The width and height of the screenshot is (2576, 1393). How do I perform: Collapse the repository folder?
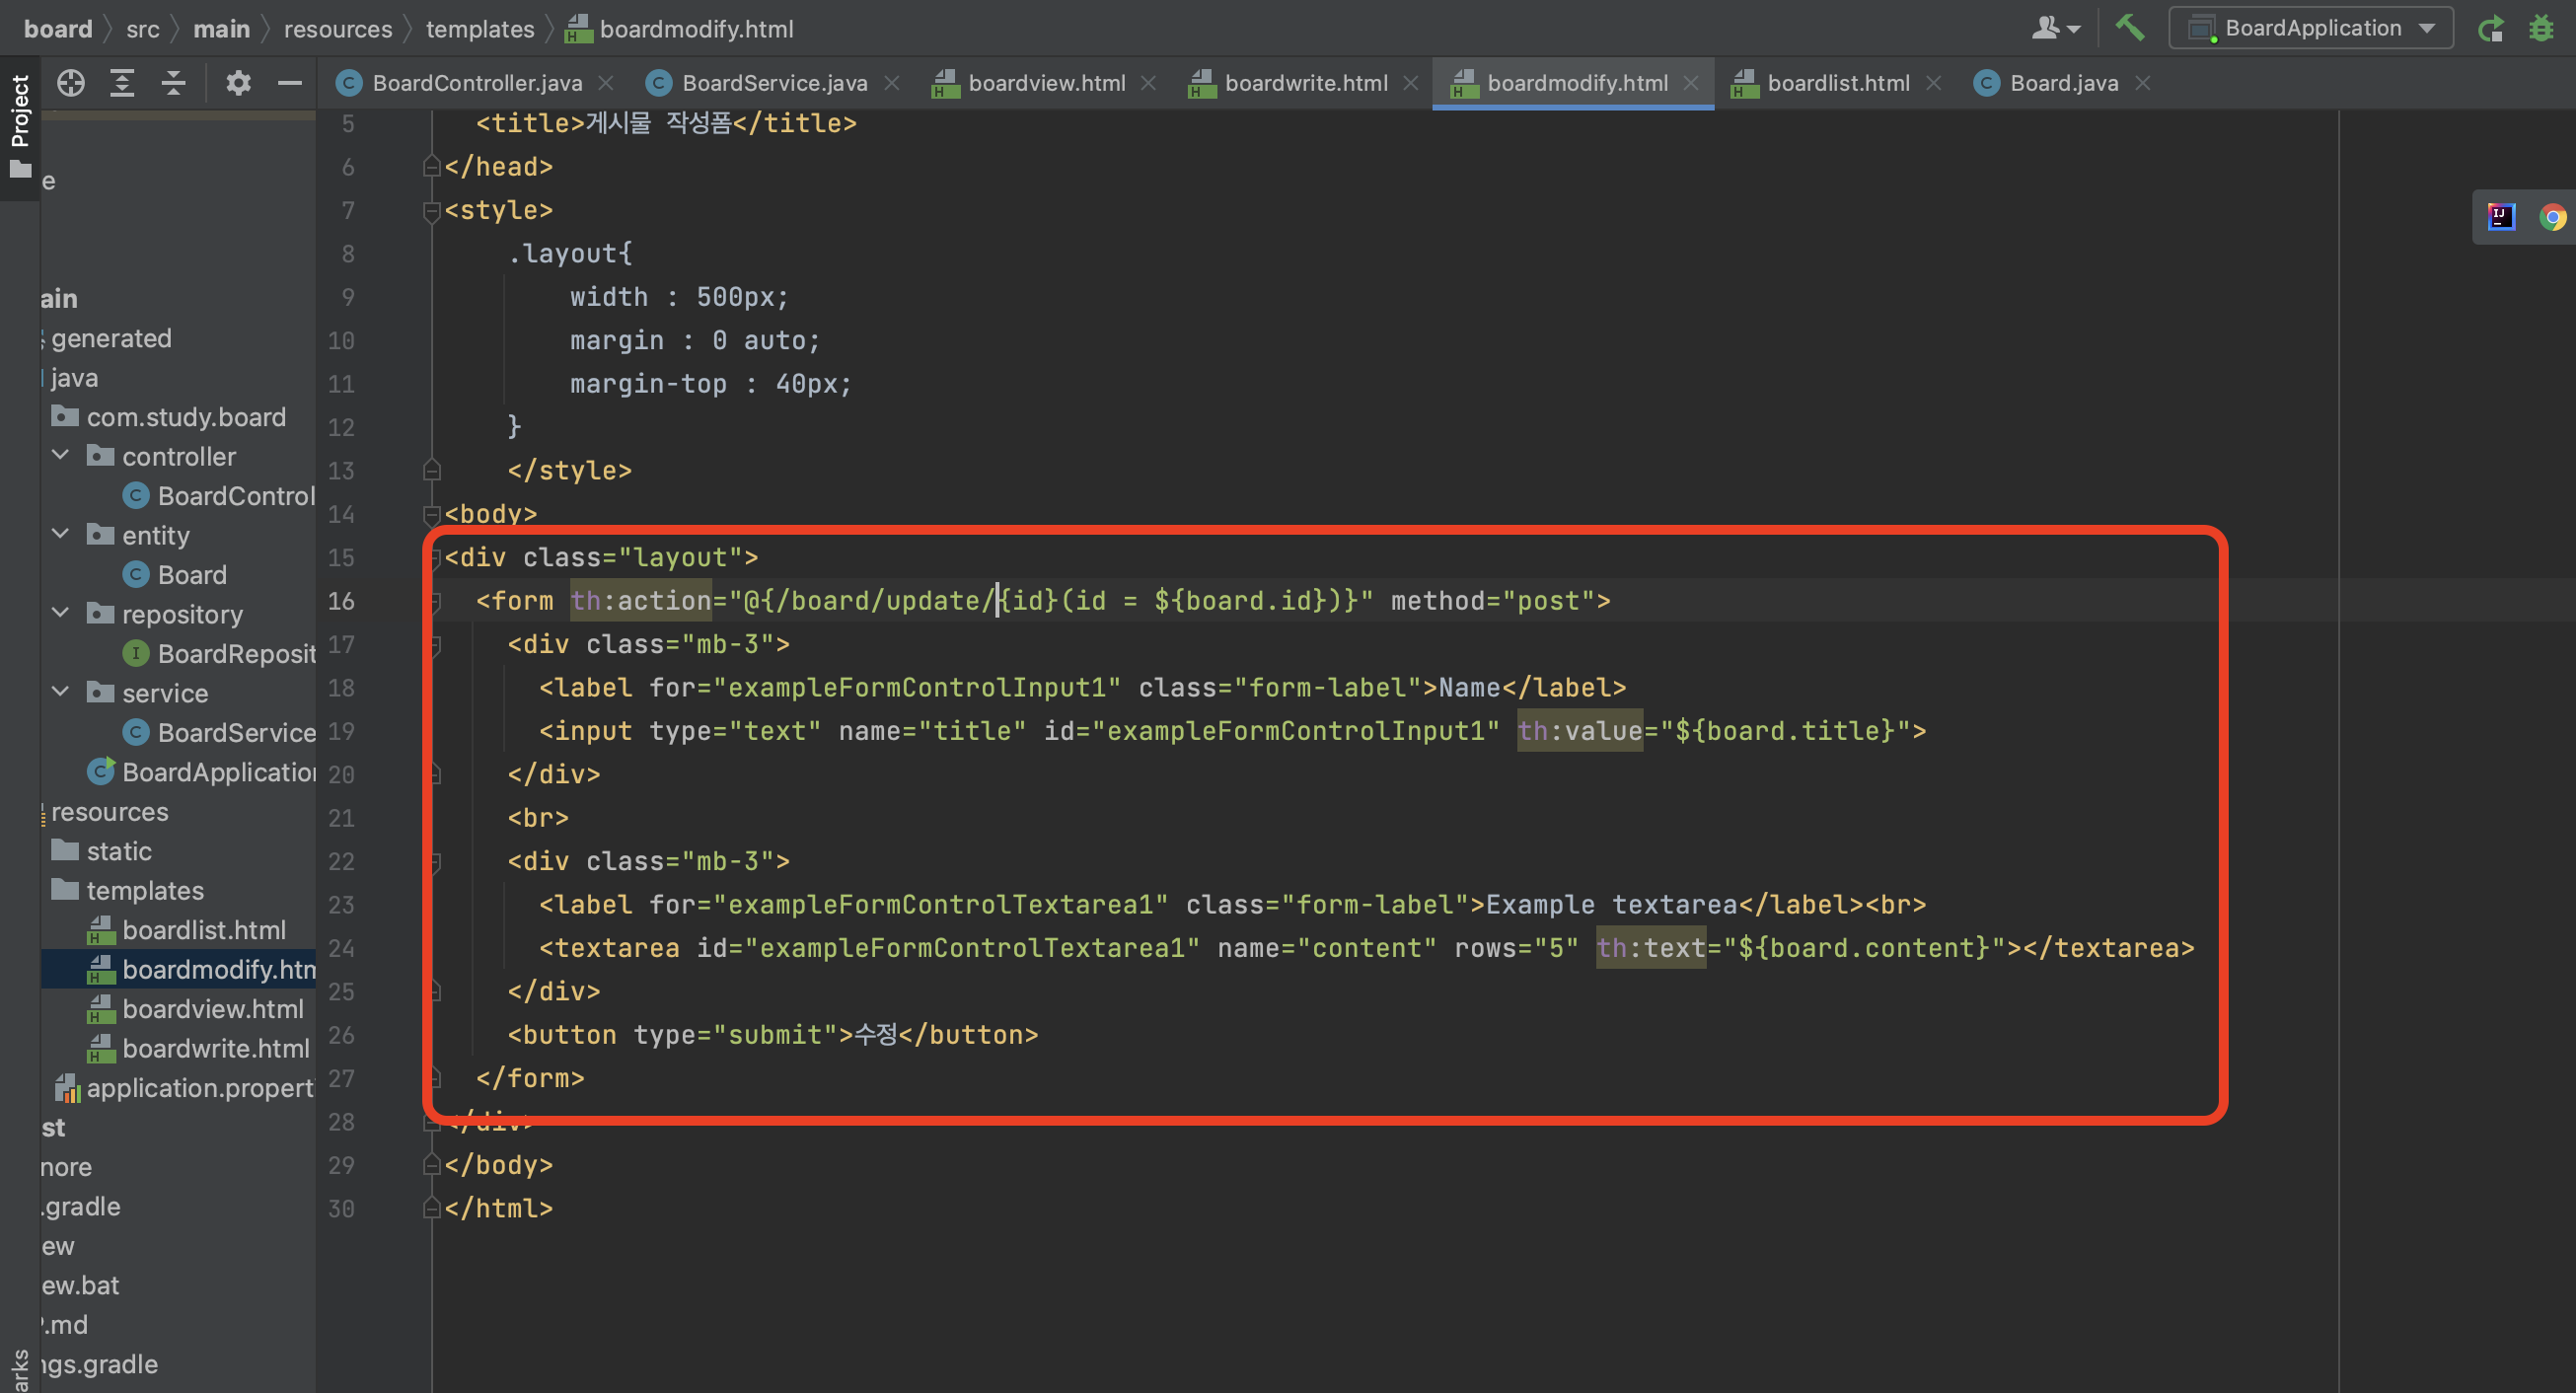(x=61, y=614)
